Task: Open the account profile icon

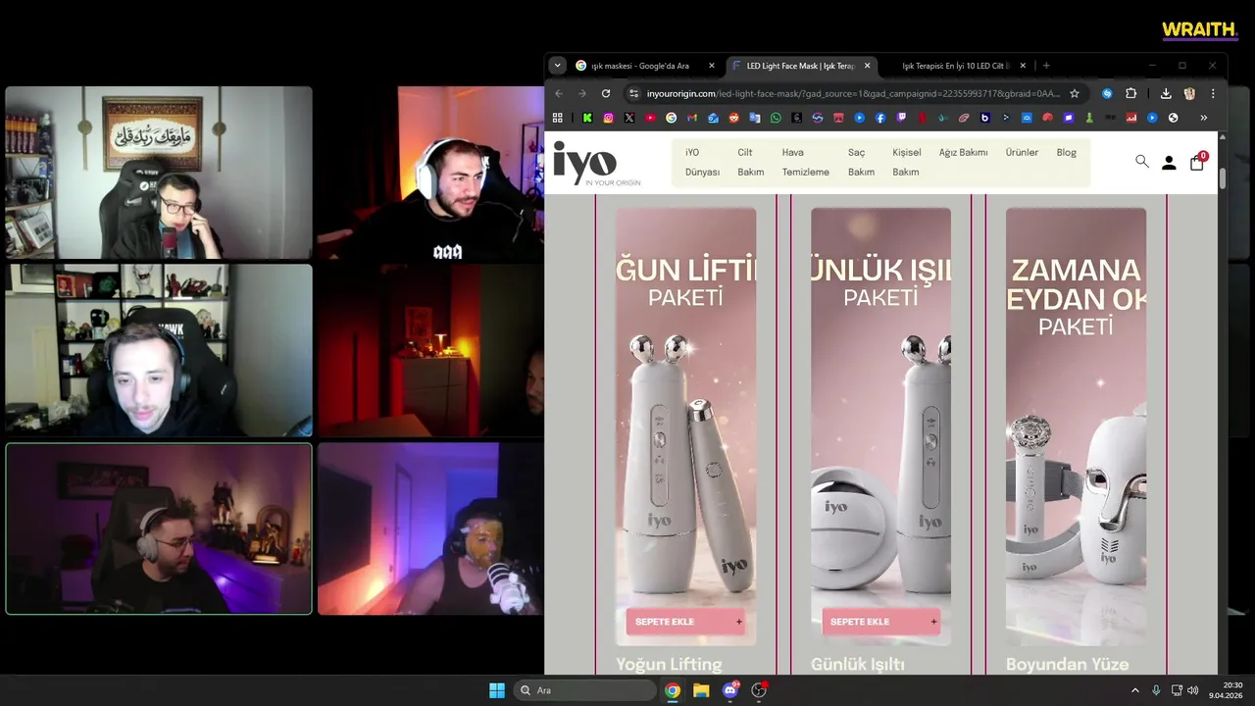Action: [1169, 163]
